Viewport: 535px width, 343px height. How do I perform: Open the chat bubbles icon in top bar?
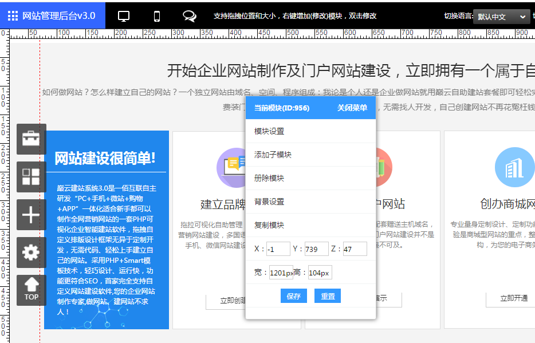(x=189, y=16)
